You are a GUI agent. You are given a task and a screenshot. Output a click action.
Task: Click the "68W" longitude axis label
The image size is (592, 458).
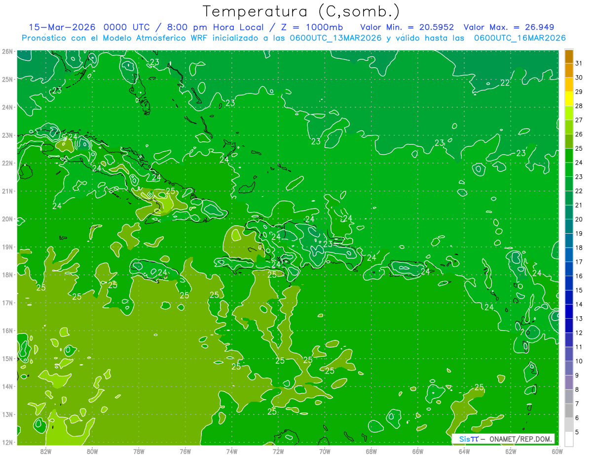(371, 451)
